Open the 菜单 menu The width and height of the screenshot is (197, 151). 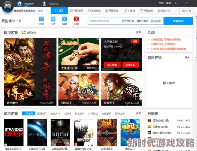pos(168,3)
